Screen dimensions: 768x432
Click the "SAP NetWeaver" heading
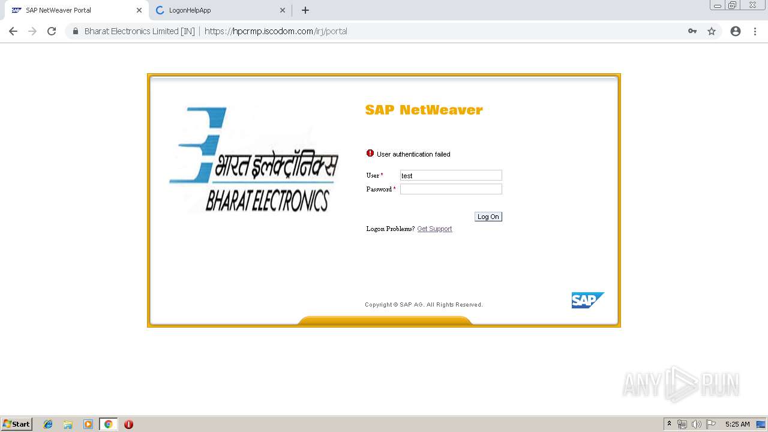tap(424, 110)
